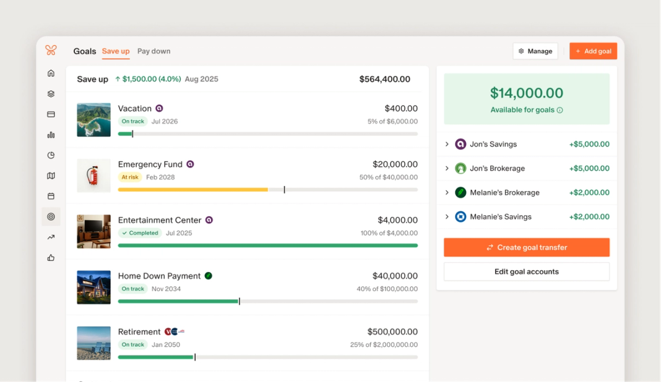This screenshot has height=382, width=661.
Task: Open the home icon in the sidebar
Action: coord(51,73)
